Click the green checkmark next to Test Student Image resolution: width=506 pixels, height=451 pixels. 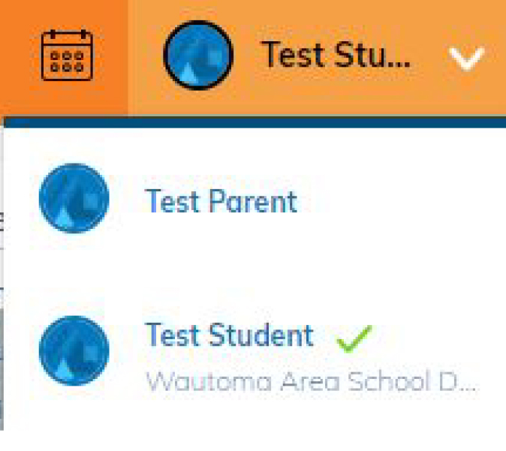point(354,338)
